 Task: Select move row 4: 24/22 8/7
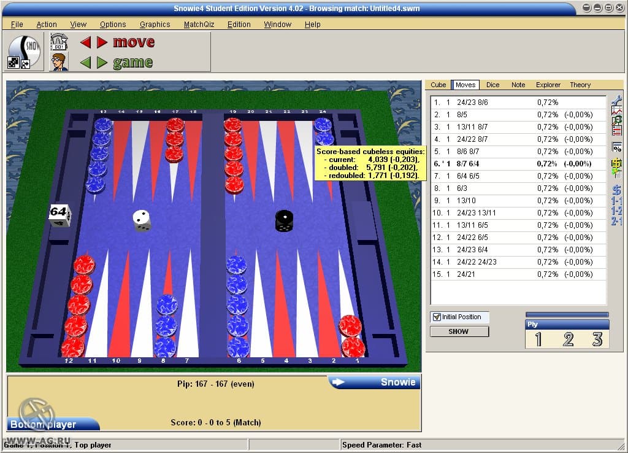[518, 139]
